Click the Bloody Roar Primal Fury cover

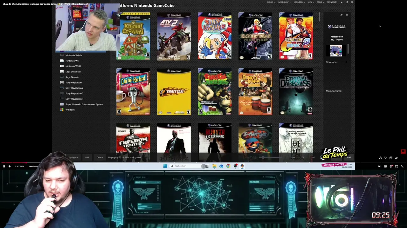pos(255,36)
